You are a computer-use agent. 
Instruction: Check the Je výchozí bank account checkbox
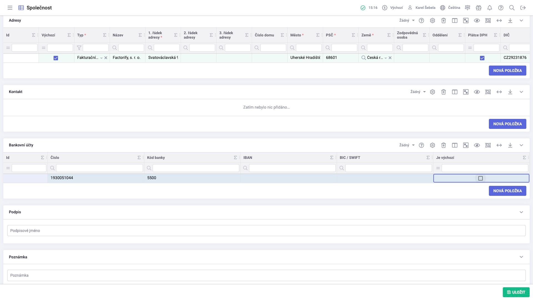point(481,178)
